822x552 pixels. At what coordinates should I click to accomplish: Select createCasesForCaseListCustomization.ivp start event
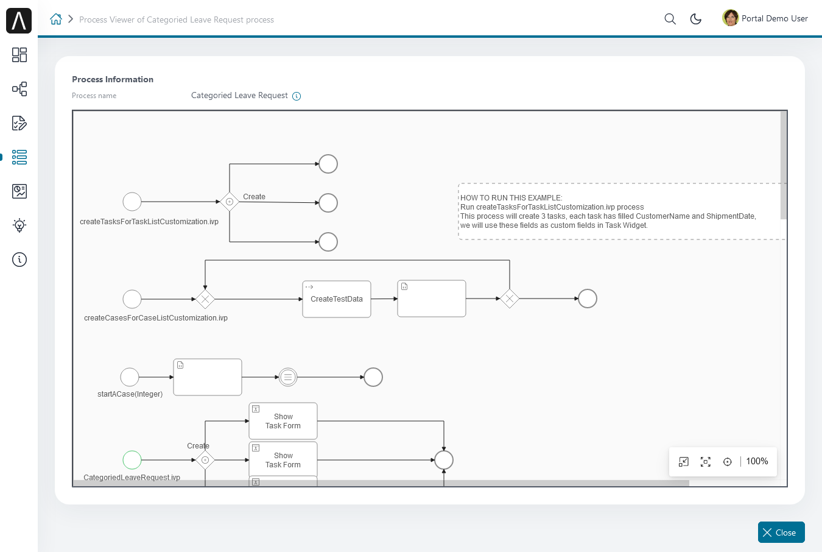click(x=132, y=299)
